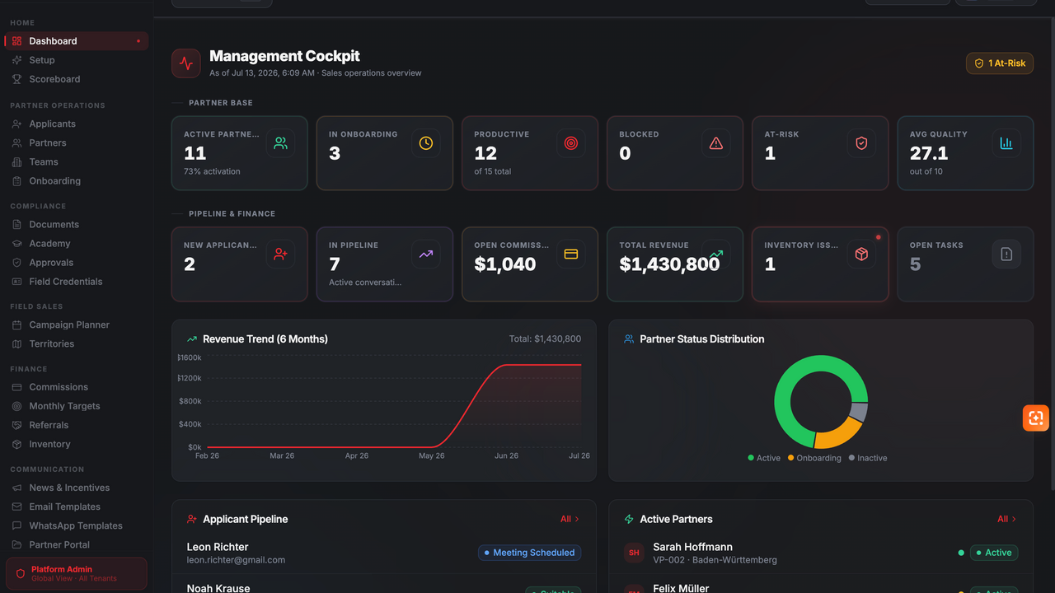Viewport: 1055px width, 593px height.
Task: Click the Meeting Scheduled status badge
Action: (529, 553)
